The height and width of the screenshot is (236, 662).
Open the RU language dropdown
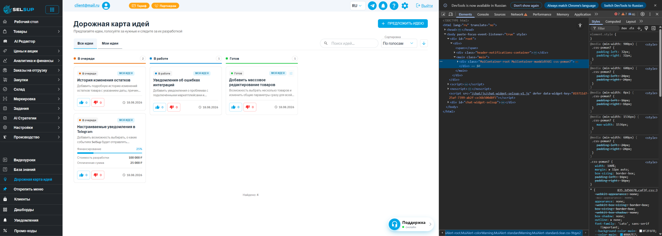[x=358, y=6]
